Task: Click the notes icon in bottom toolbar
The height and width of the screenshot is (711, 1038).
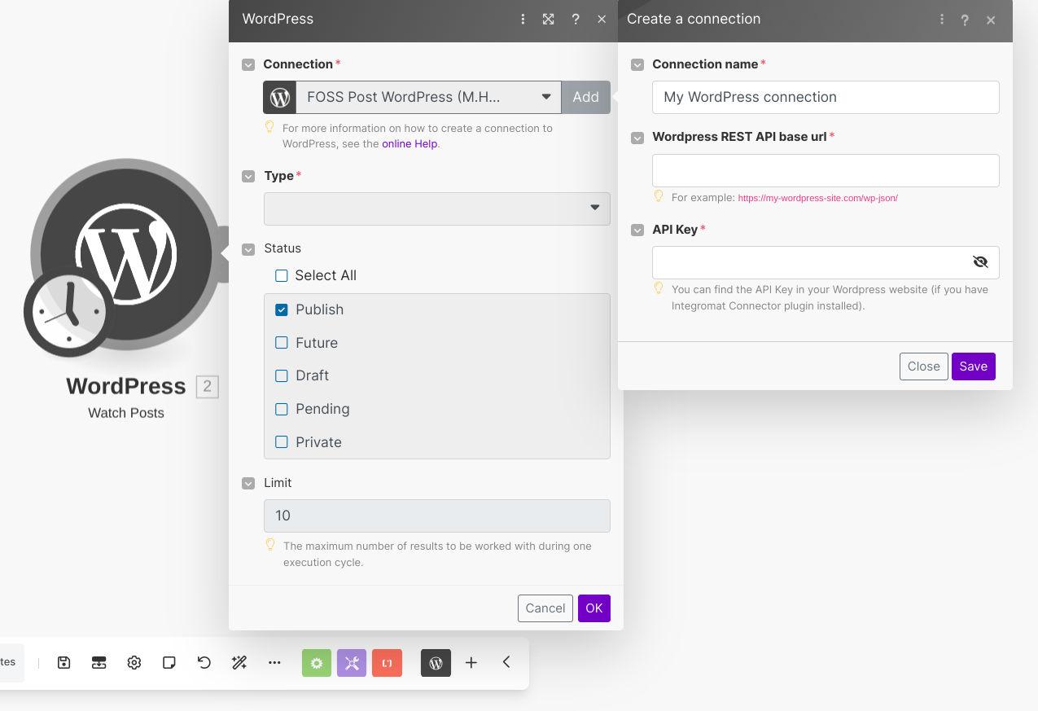Action: click(169, 663)
